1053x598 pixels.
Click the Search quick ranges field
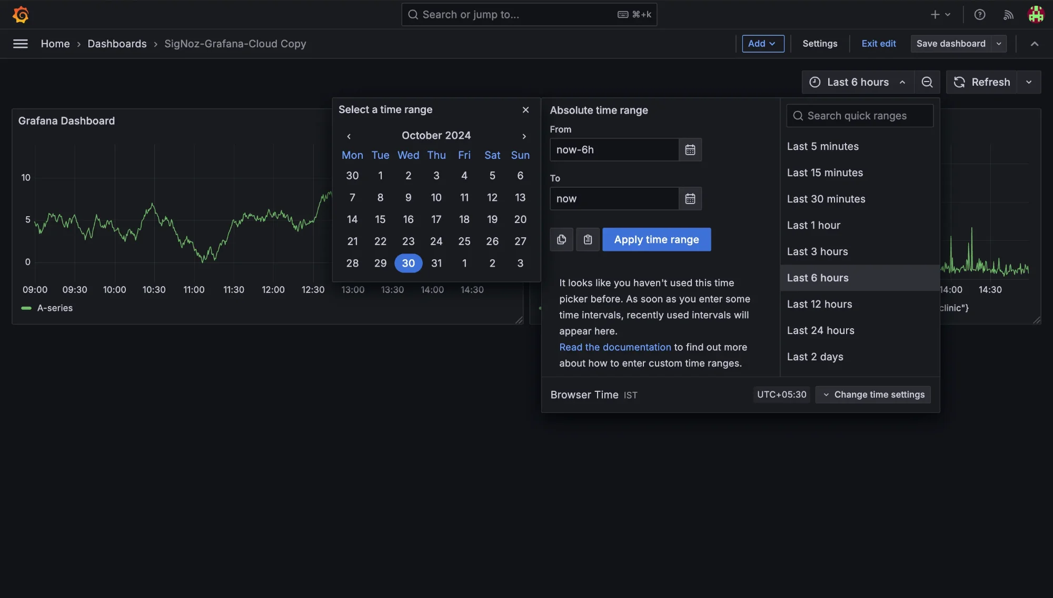(x=860, y=116)
